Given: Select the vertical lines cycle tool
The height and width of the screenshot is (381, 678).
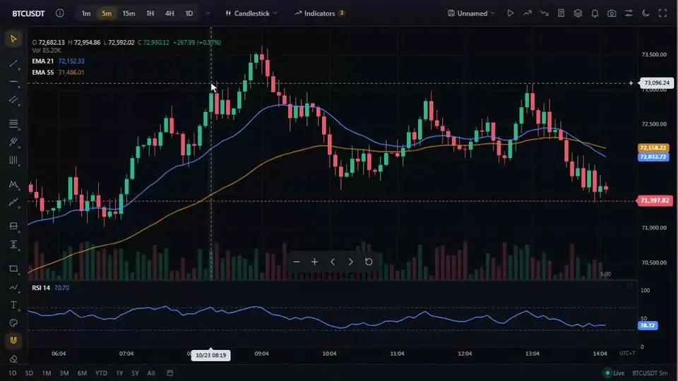Looking at the screenshot, I should tap(13, 160).
